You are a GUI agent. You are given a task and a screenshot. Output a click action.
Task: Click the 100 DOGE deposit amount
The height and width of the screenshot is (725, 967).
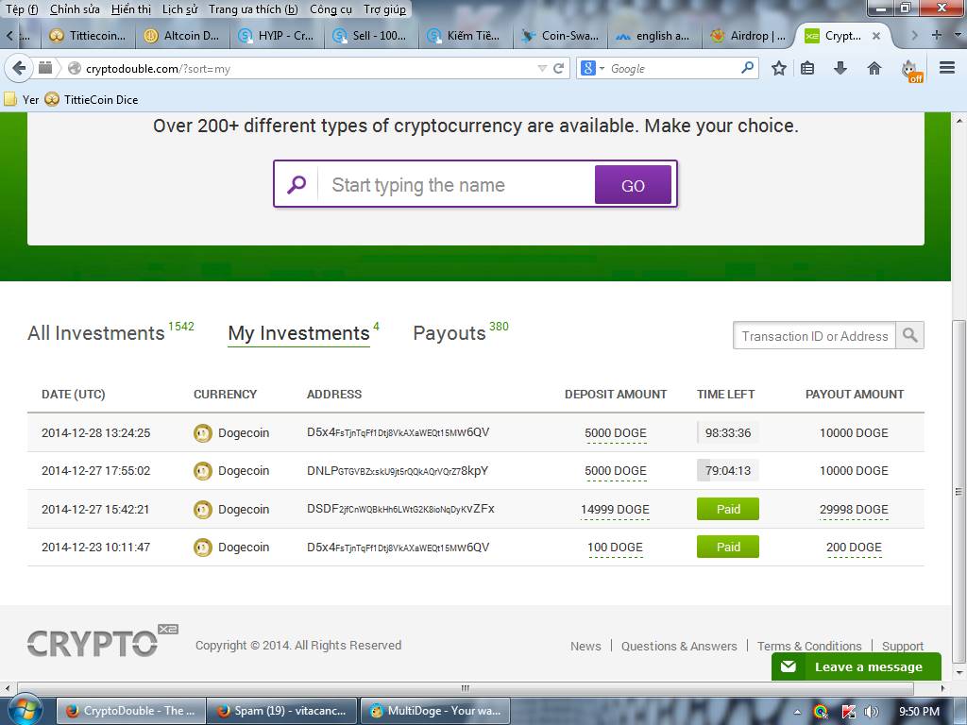[615, 548]
